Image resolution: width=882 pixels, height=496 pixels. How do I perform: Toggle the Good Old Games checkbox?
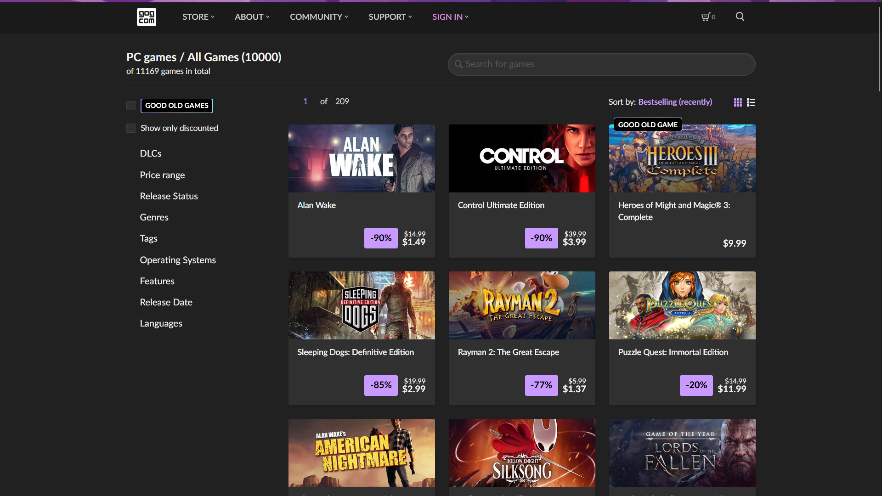coord(131,106)
